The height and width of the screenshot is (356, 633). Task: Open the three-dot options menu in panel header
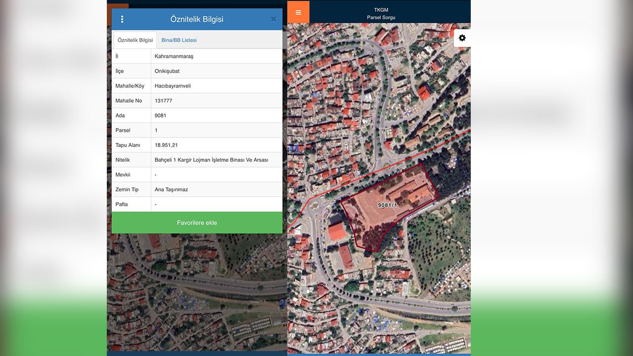point(122,19)
